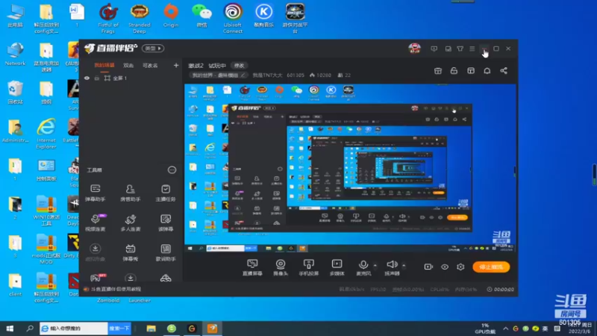
Task: Click the layout panel icon
Action: tap(471, 71)
